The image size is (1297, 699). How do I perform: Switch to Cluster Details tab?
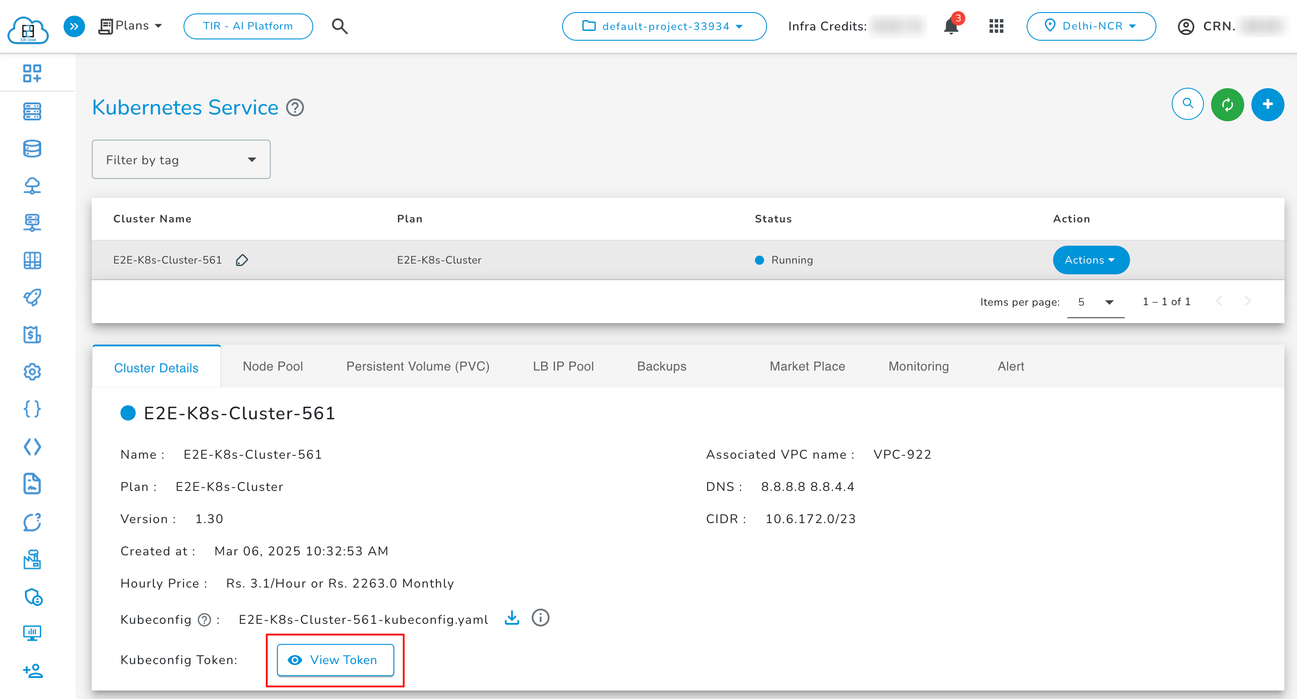coord(157,368)
